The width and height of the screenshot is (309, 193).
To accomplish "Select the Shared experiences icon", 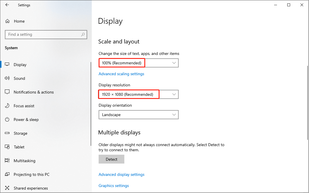I will [7, 188].
